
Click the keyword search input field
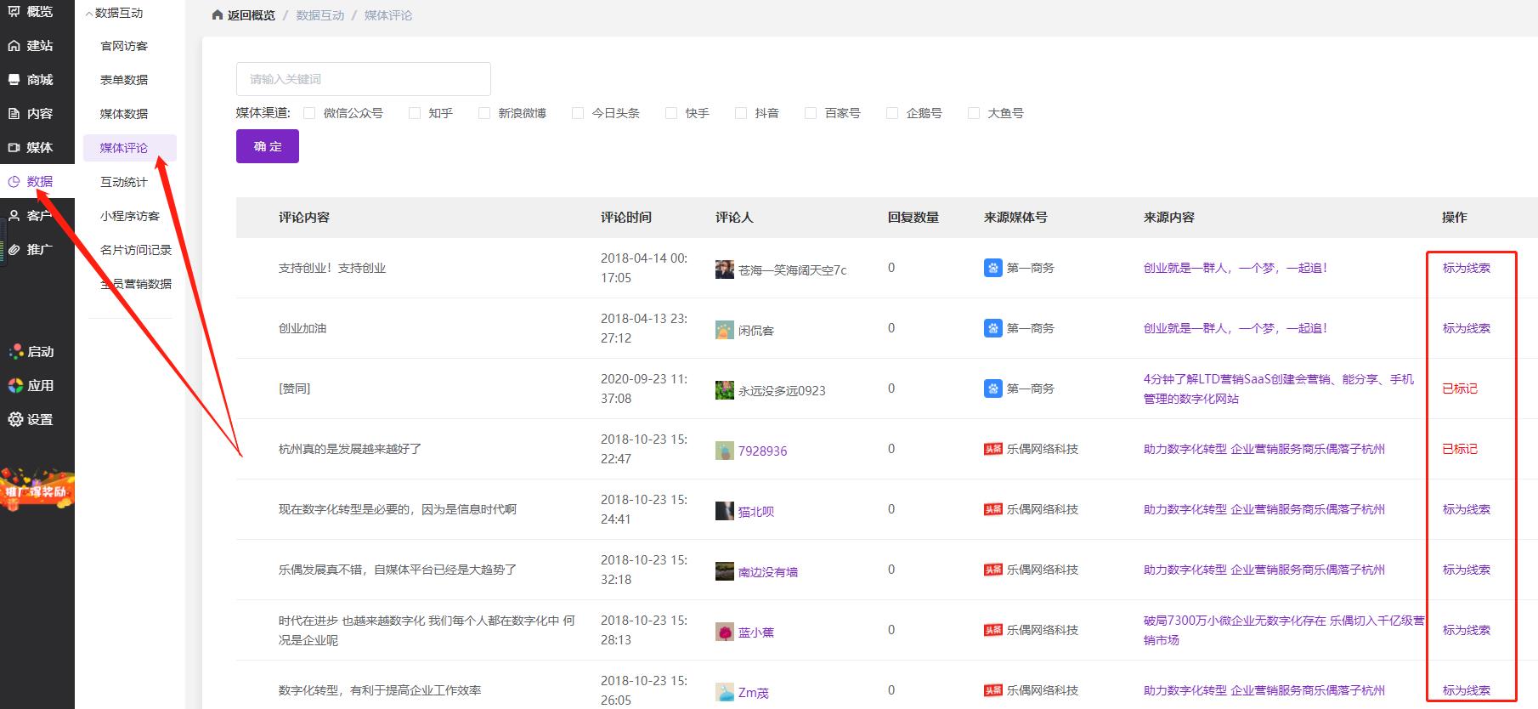click(x=364, y=79)
